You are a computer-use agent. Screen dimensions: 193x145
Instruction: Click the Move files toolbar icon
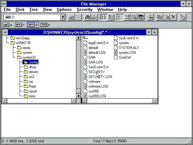point(166,17)
